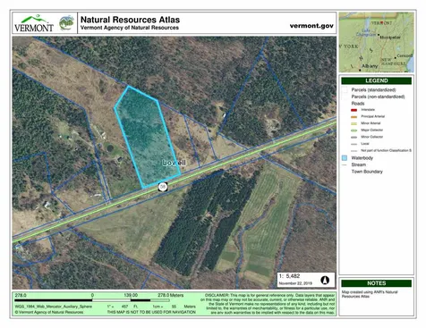This screenshot has width=426, height=328.
Task: Click the Parcels (non-standardized) legend entry
Action: (x=378, y=97)
